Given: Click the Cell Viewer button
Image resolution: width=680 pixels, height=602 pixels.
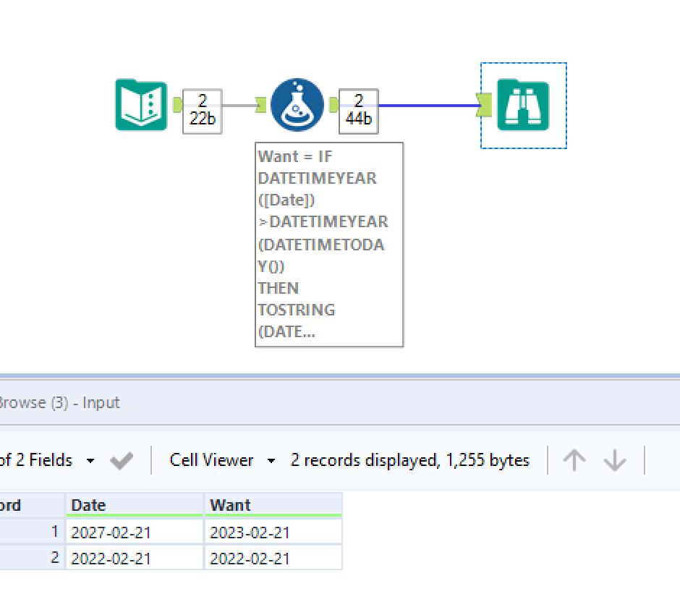Looking at the screenshot, I should pyautogui.click(x=211, y=460).
